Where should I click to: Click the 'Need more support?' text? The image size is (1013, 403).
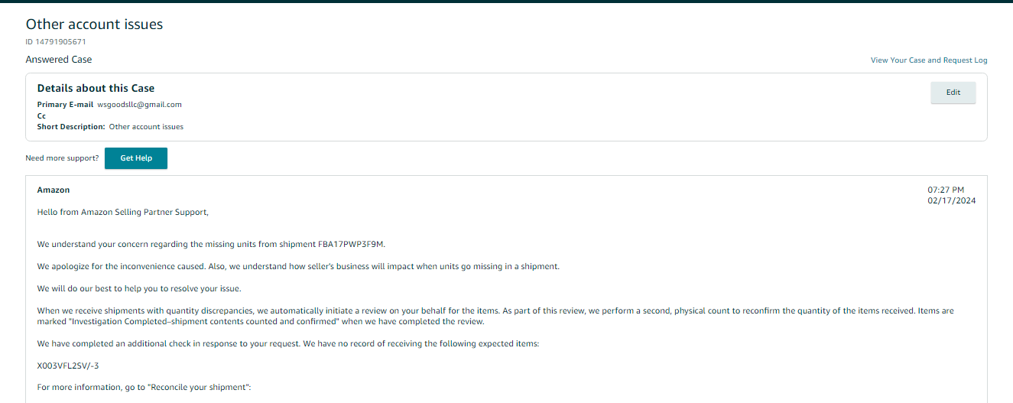click(x=62, y=158)
